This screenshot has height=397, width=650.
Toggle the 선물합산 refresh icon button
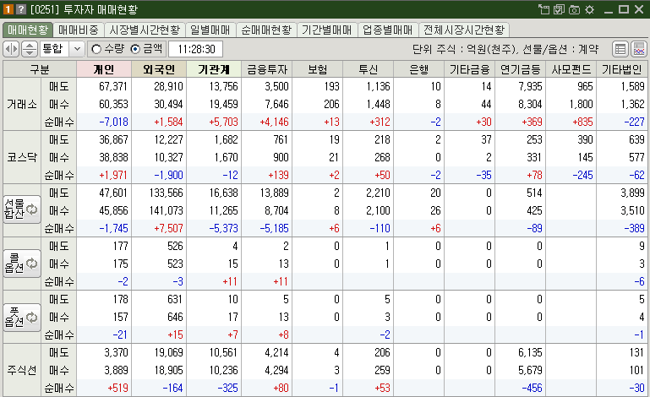22,209
